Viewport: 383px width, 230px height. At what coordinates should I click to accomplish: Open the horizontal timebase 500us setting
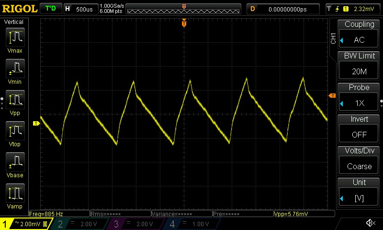(x=81, y=9)
